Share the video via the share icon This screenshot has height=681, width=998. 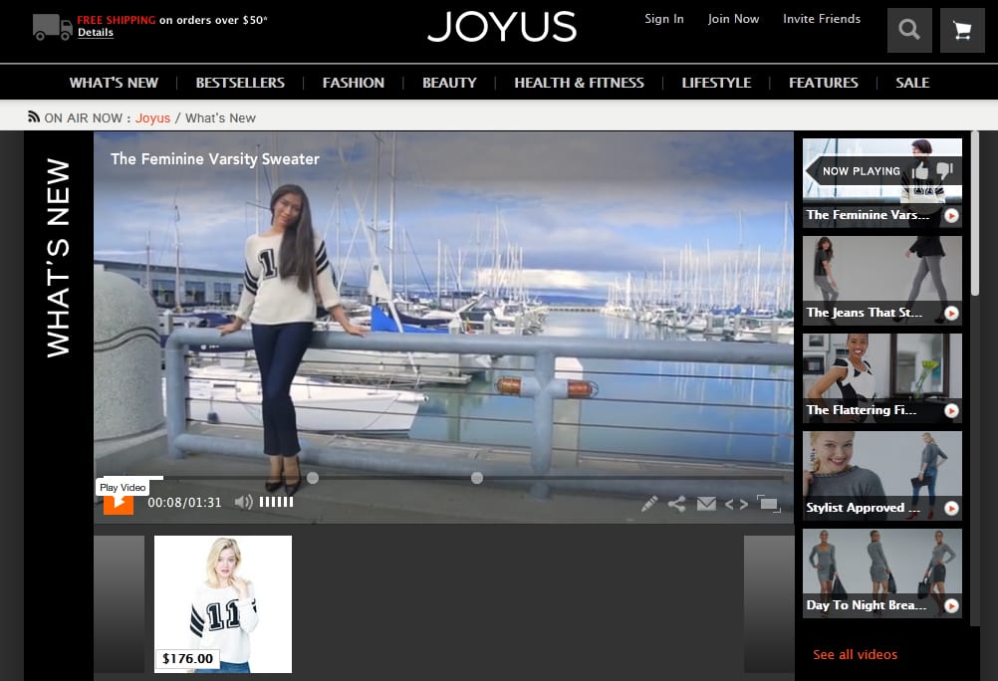click(676, 504)
